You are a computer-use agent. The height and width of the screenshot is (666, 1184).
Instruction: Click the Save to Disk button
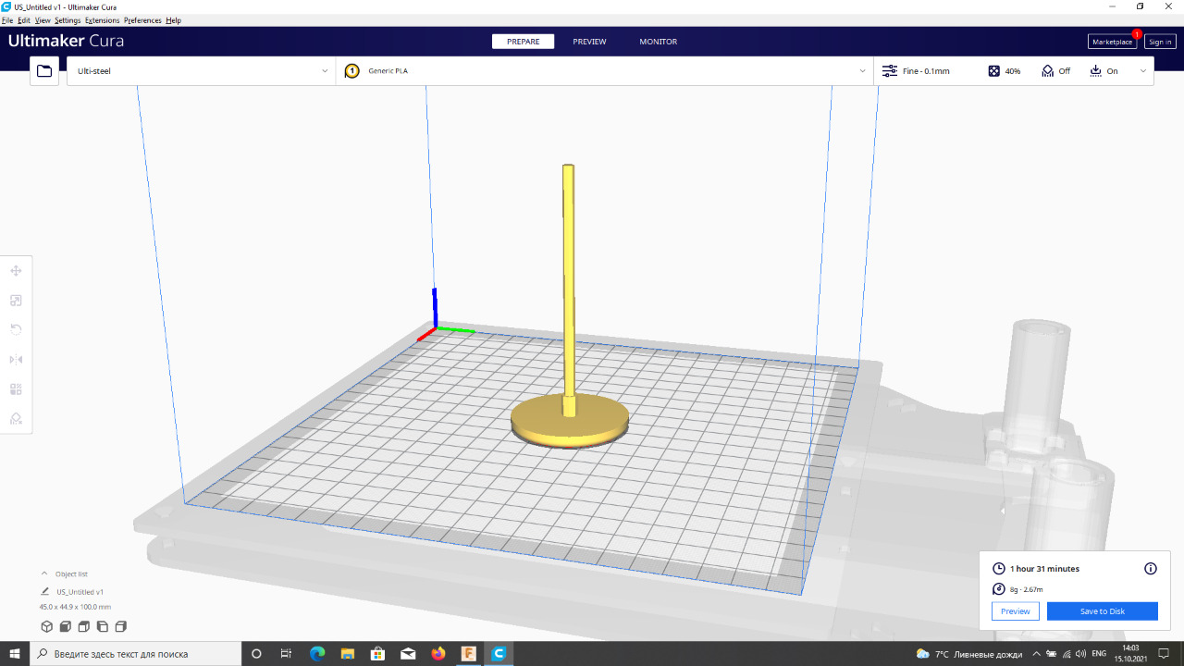pos(1102,611)
